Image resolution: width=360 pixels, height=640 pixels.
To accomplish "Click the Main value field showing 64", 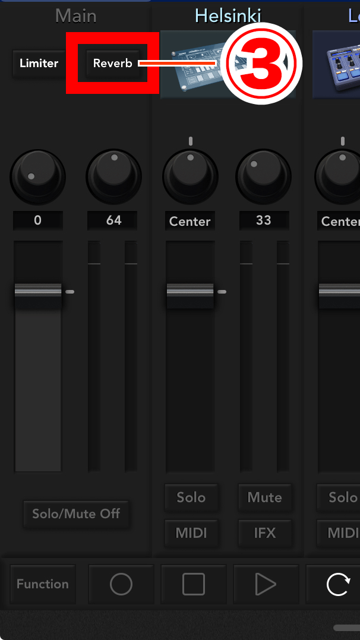I will pos(112,221).
